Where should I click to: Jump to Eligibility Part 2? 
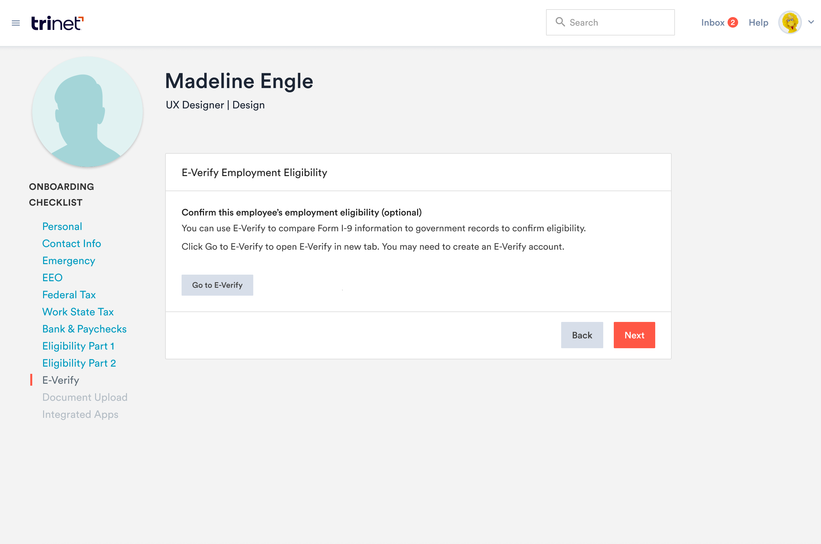(x=79, y=363)
